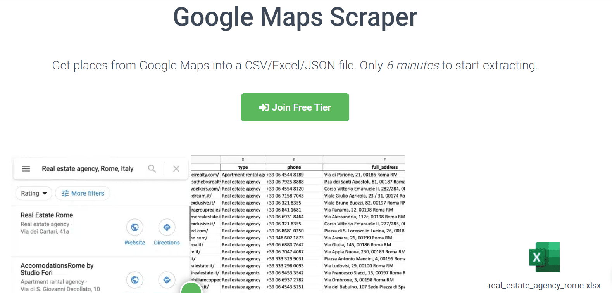This screenshot has width=612, height=293.
Task: Click the 'phone' column header cell
Action: [294, 167]
